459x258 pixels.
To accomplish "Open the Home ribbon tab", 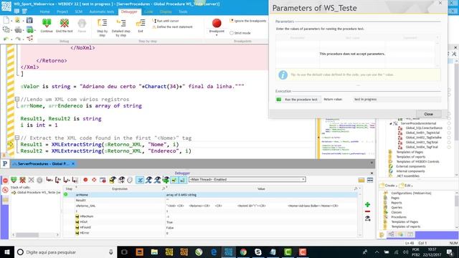I will tap(44, 11).
